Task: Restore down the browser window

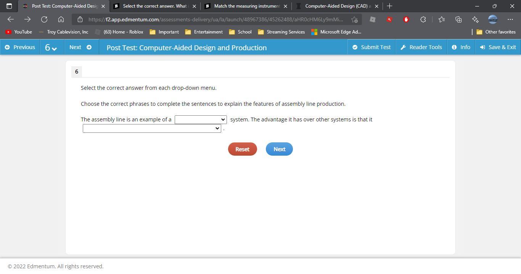Action: (x=495, y=6)
